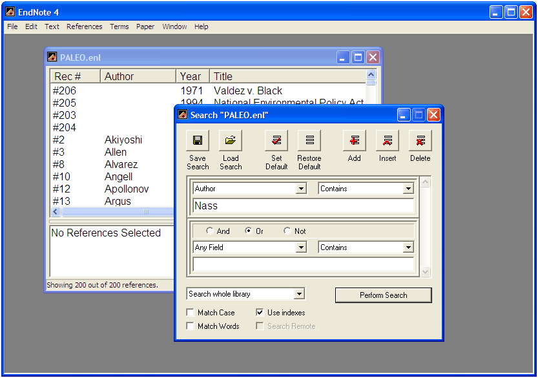Enable the Match Case checkbox
538x378 pixels.
coord(190,313)
